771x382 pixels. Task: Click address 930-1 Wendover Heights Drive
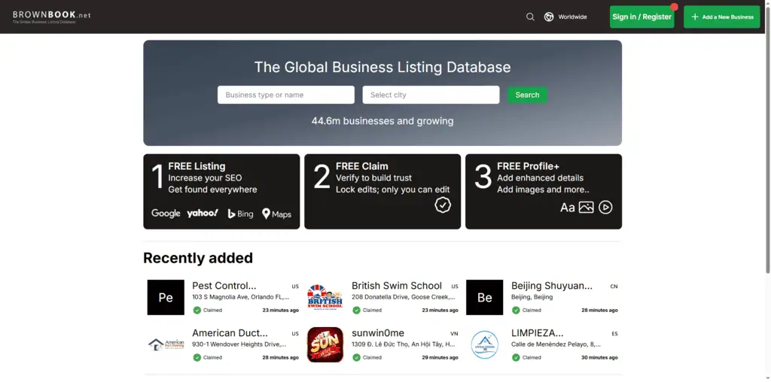tap(239, 344)
